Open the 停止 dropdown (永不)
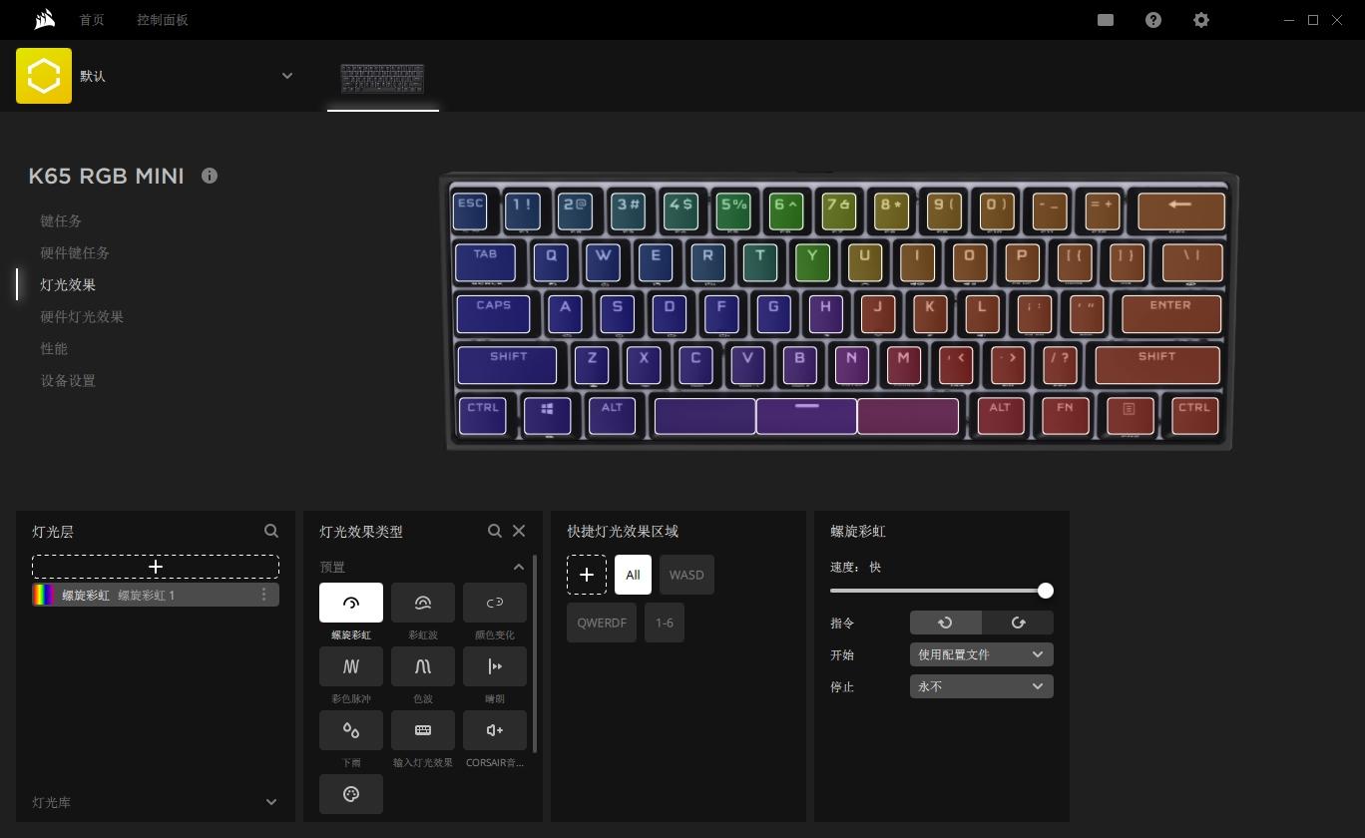This screenshot has width=1365, height=838. 982,686
